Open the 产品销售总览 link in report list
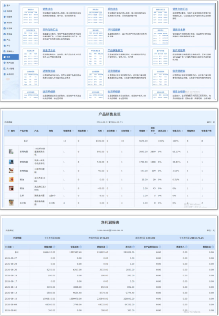219x316 pixels. 115,50
